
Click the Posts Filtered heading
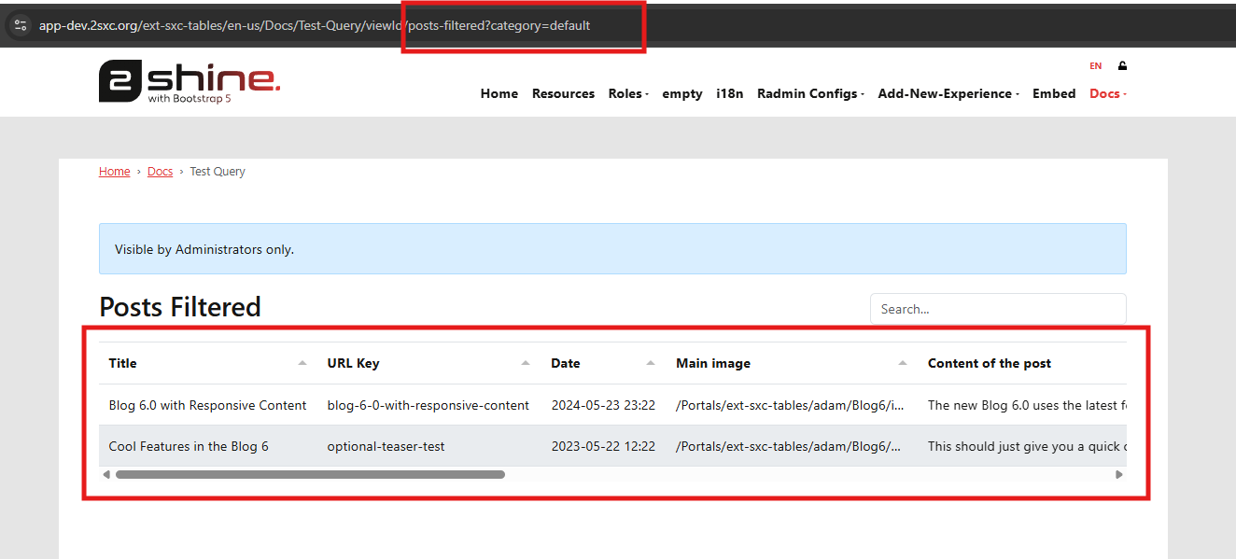180,307
